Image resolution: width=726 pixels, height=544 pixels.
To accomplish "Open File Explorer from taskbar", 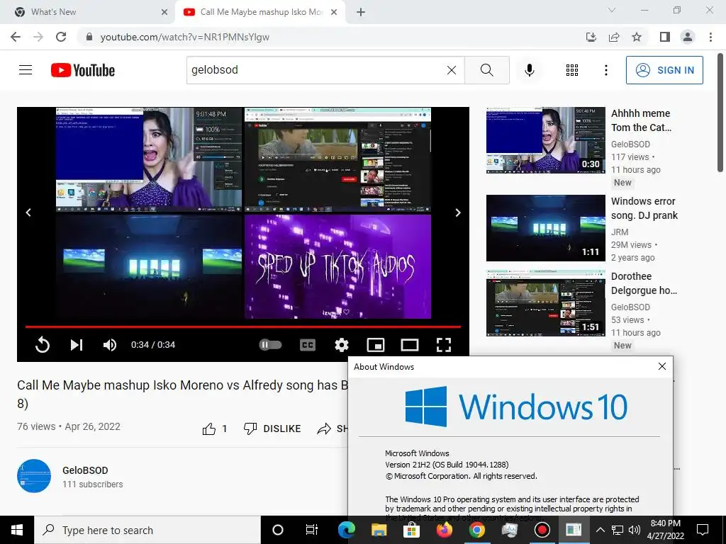I will pyautogui.click(x=379, y=530).
